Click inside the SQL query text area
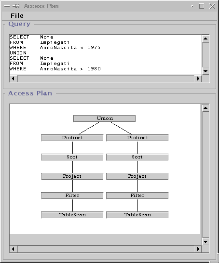Viewport: 219px width, 263px height. click(106, 55)
